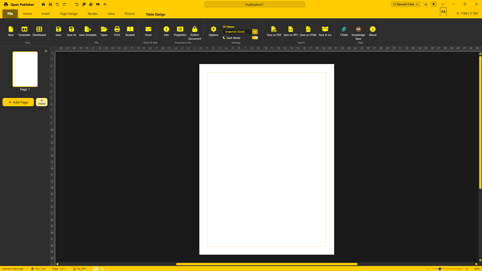The image size is (482, 271).
Task: Export using Save as XPS
Action: (x=291, y=31)
